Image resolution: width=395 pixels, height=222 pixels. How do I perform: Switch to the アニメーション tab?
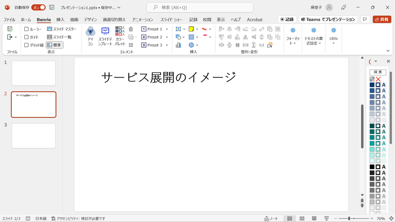143,20
